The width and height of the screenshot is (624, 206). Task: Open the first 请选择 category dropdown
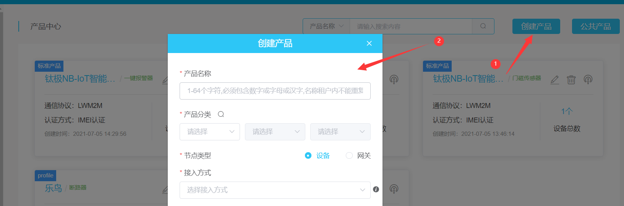[210, 132]
